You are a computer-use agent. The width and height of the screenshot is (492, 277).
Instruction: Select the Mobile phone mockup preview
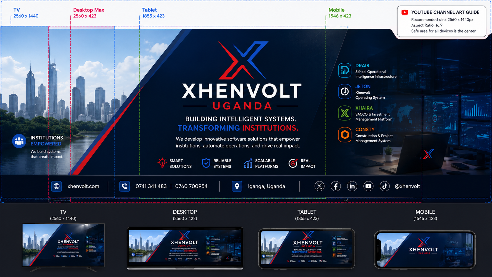425,250
